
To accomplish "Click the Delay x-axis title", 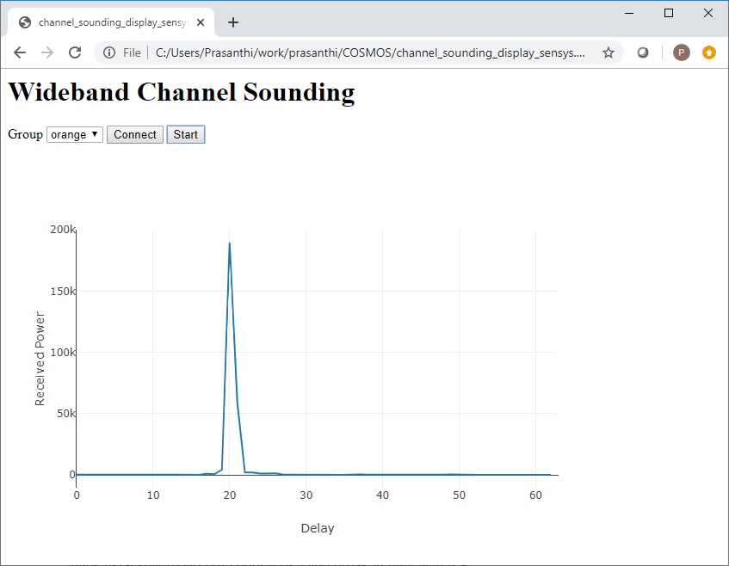I will (x=317, y=528).
